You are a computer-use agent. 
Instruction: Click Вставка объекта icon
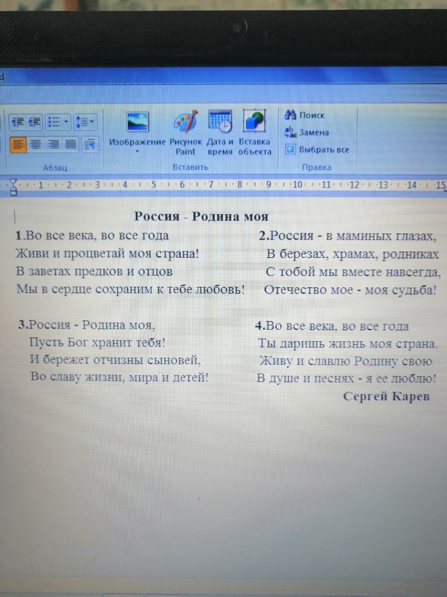[x=254, y=121]
